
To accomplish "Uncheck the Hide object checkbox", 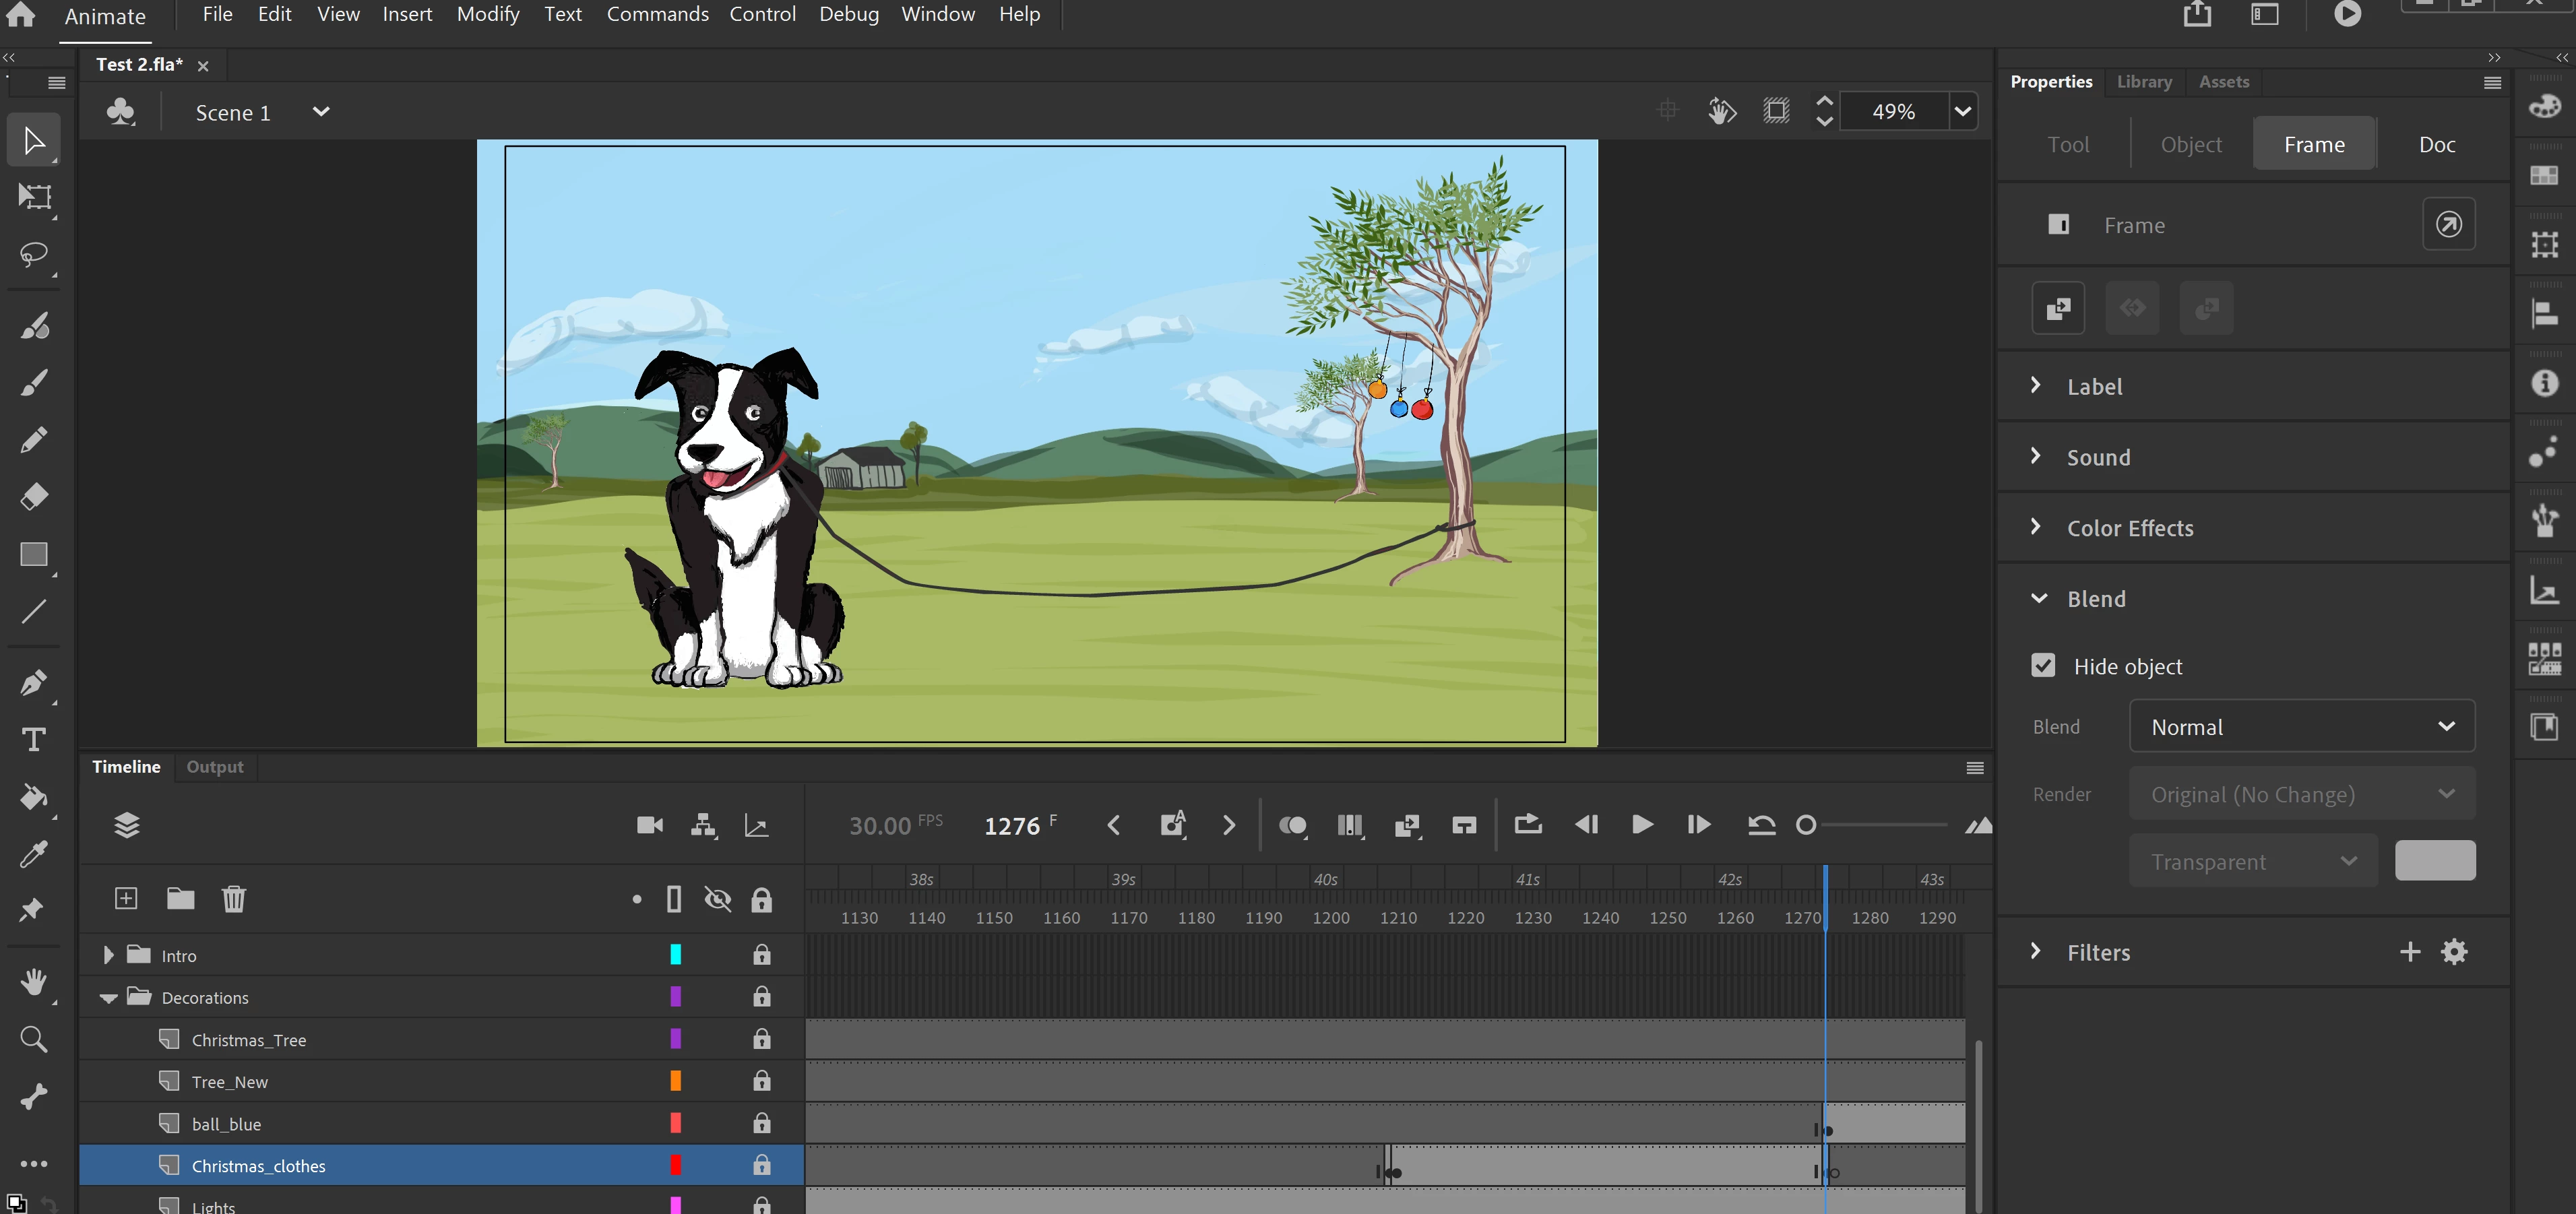I will (x=2043, y=666).
